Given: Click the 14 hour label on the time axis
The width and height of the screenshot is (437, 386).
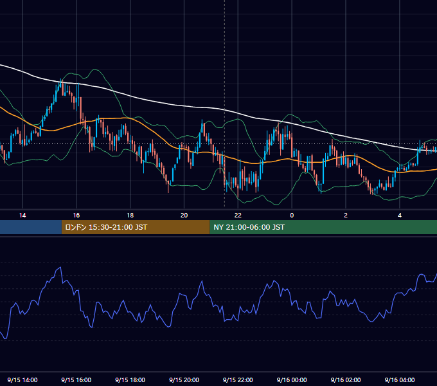Looking at the screenshot, I should [x=22, y=216].
